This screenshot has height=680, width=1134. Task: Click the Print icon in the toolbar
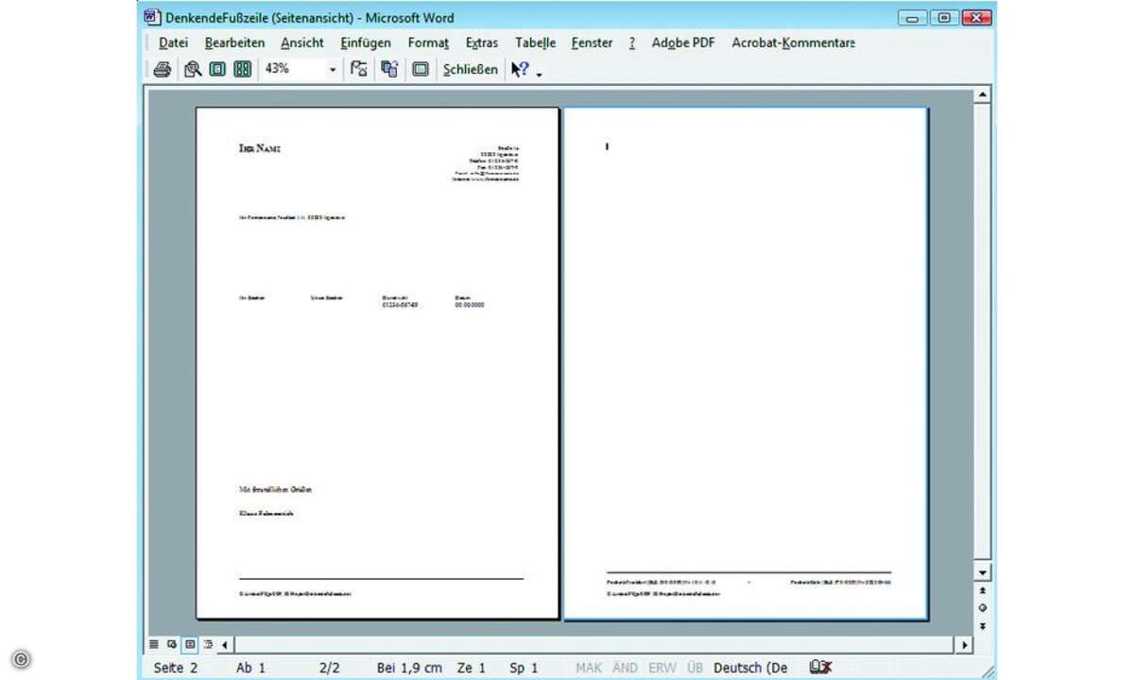163,69
